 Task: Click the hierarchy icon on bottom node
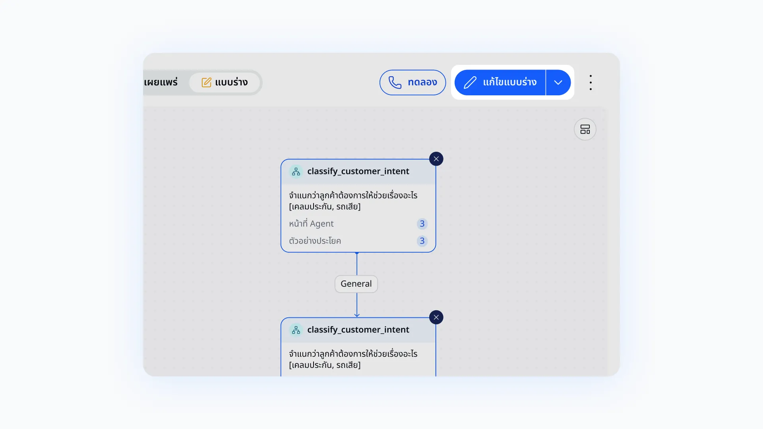pos(296,330)
